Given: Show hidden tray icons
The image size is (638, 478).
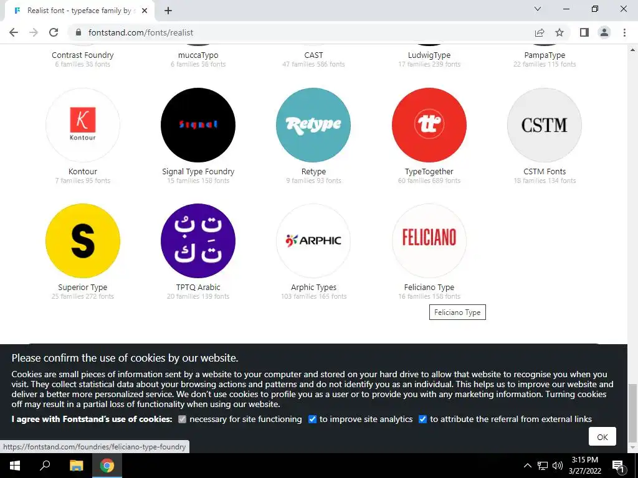Looking at the screenshot, I should click(527, 466).
